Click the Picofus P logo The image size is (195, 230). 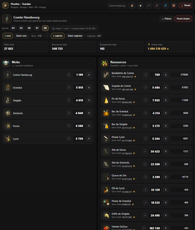5,6
